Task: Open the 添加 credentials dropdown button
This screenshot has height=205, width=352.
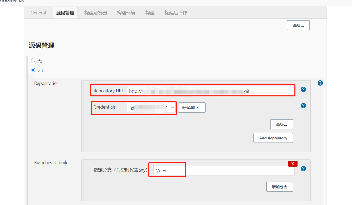Action: pyautogui.click(x=192, y=108)
